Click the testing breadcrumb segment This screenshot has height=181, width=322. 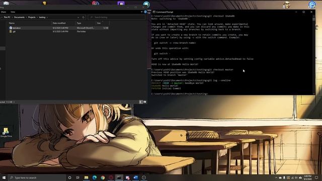[42, 18]
